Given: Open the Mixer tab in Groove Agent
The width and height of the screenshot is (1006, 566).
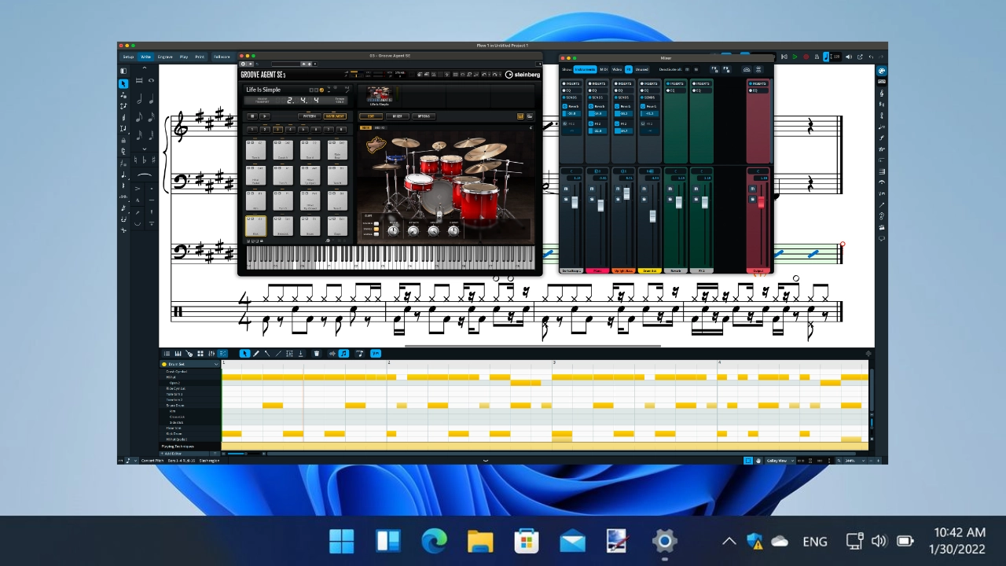Looking at the screenshot, I should pyautogui.click(x=397, y=116).
